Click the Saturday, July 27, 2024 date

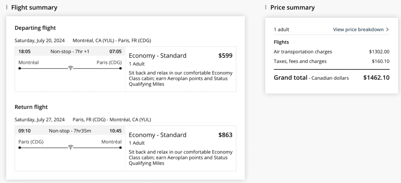pos(40,119)
